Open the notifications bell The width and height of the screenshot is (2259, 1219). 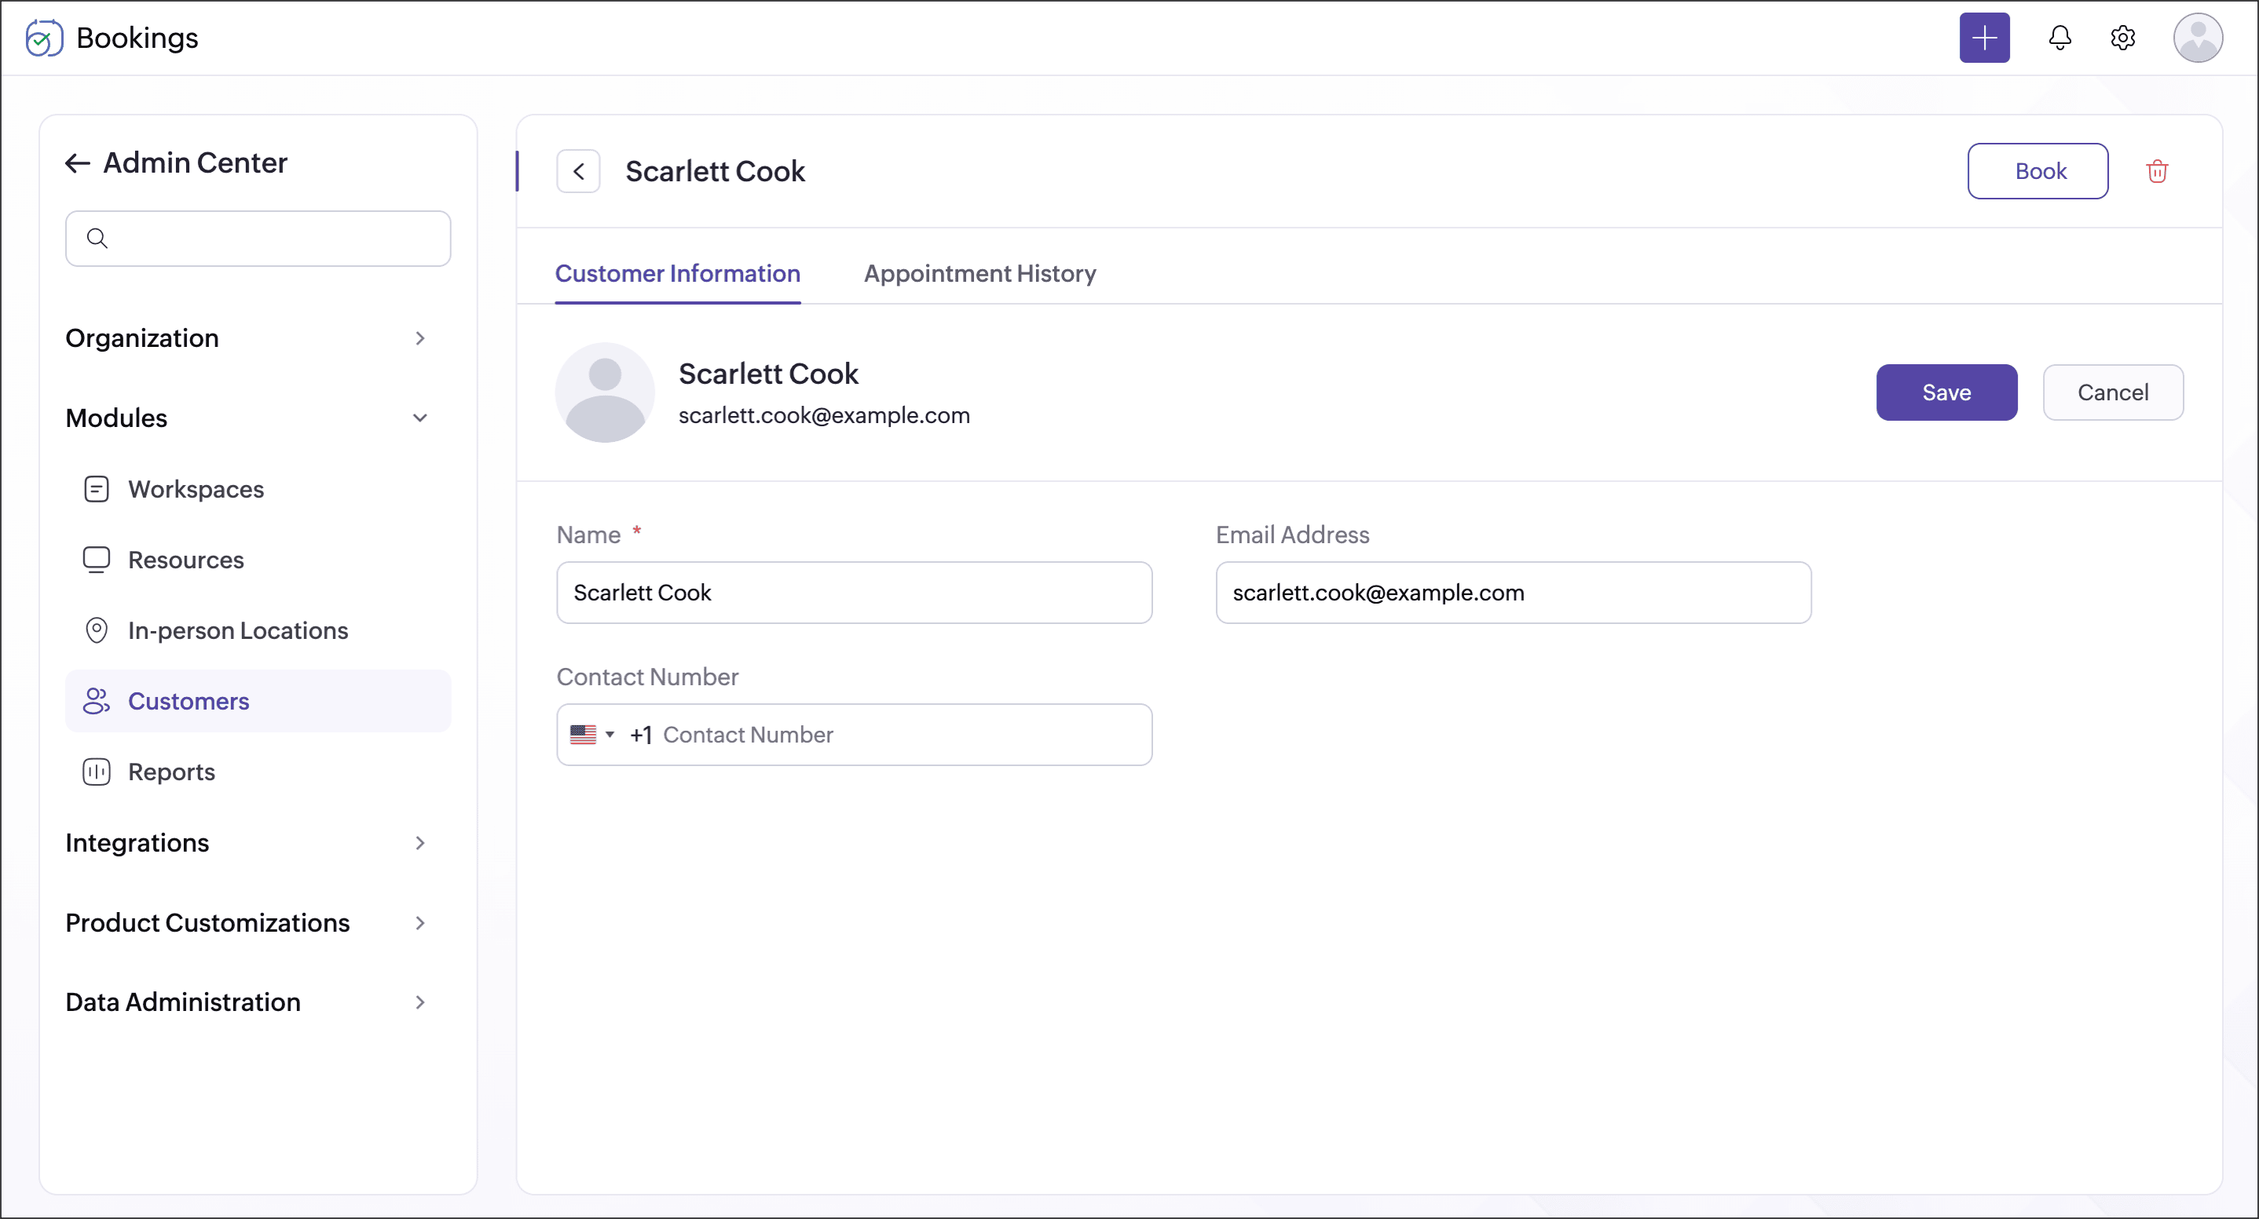tap(2059, 38)
